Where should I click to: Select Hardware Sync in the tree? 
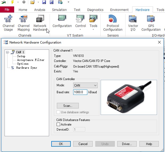coord(26,68)
